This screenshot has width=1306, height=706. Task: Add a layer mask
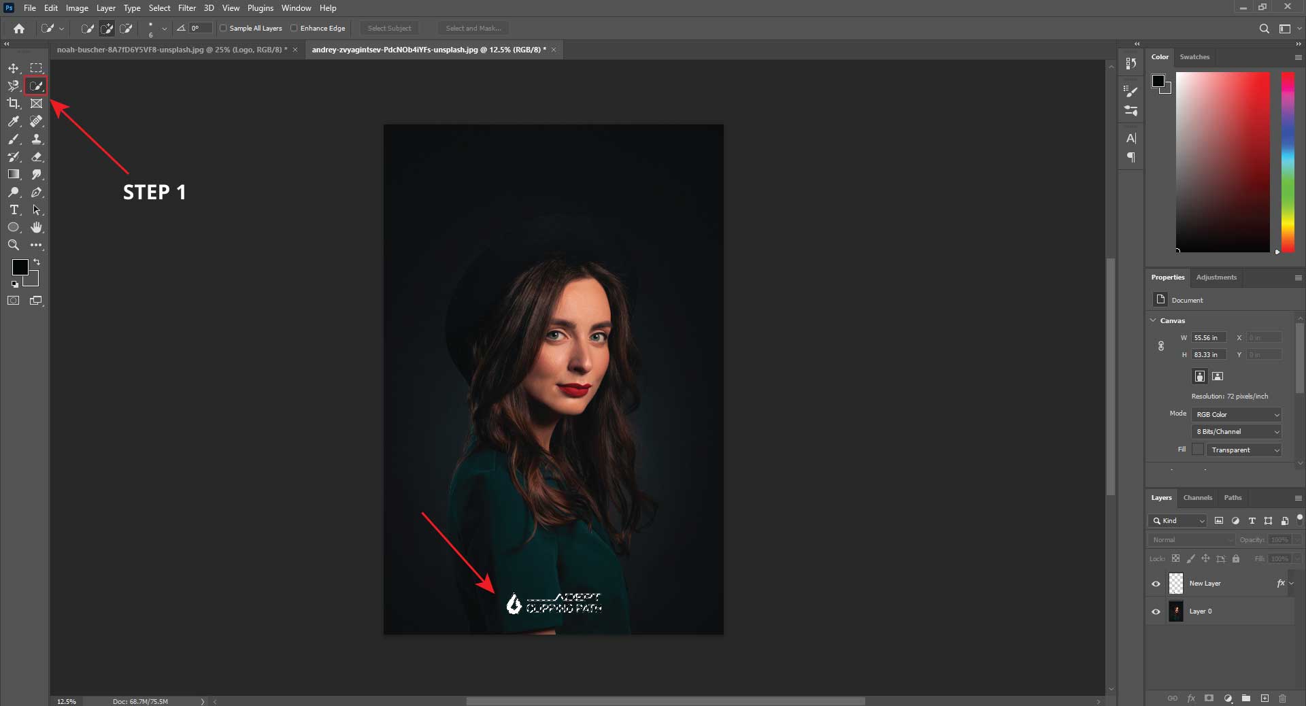pyautogui.click(x=1209, y=699)
